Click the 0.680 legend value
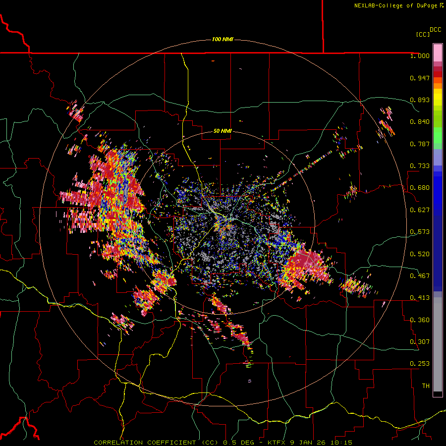 tap(420, 188)
